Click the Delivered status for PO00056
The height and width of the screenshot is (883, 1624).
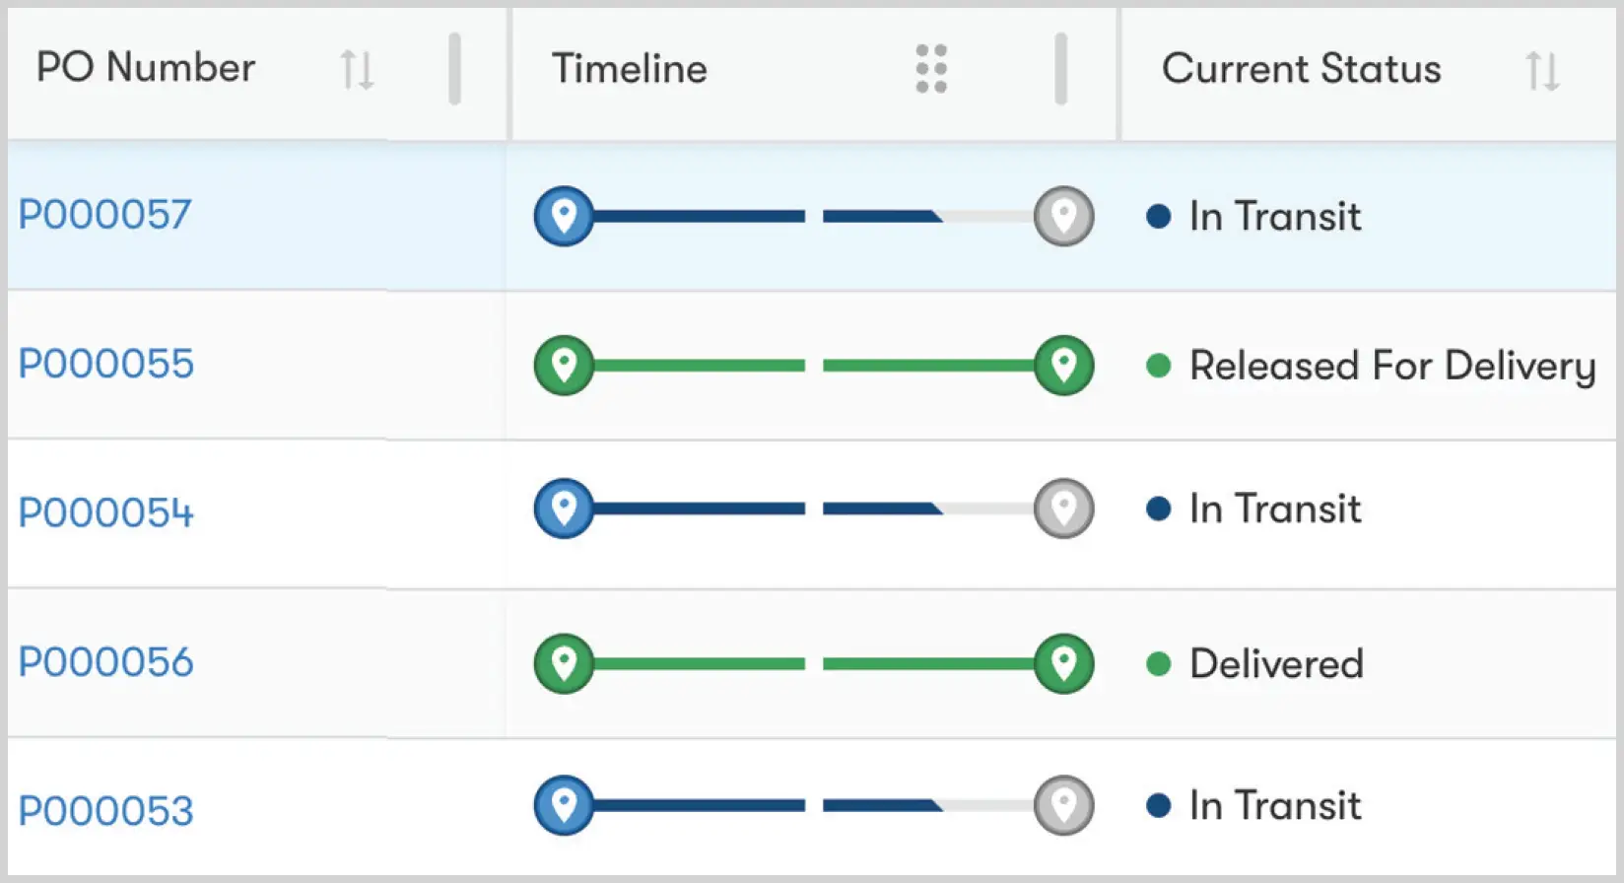(x=1276, y=663)
